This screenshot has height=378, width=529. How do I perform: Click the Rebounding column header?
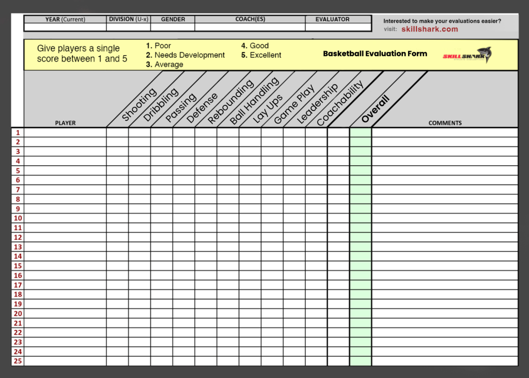[x=230, y=102]
